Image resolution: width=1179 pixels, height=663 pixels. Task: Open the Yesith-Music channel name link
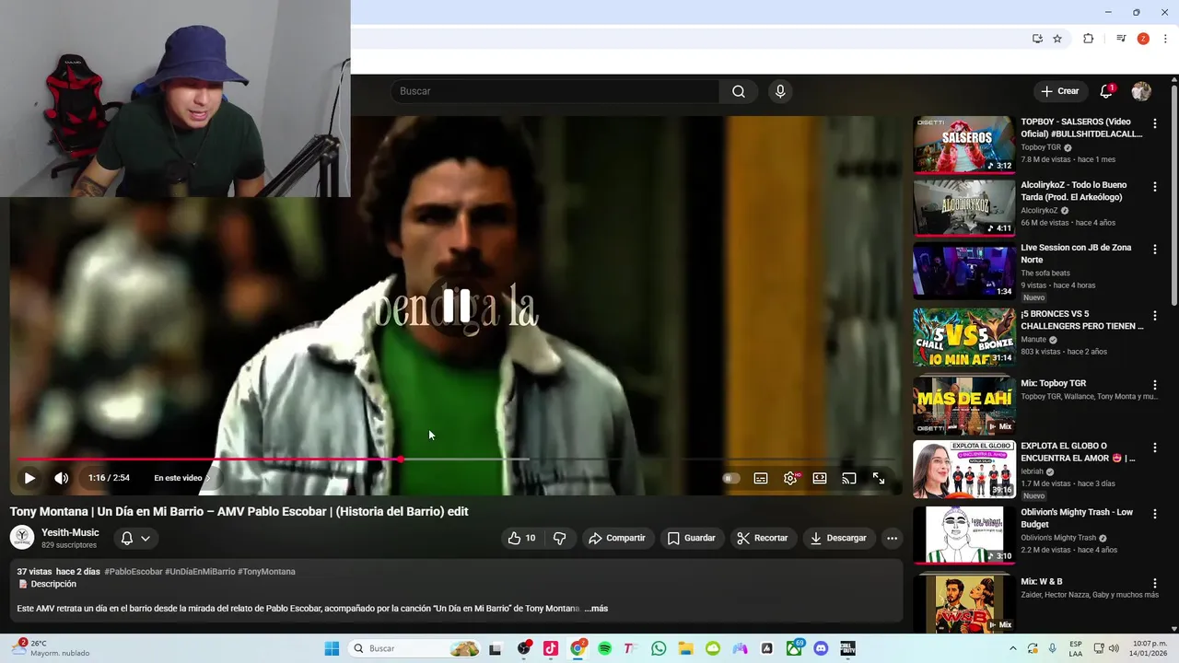[70, 532]
